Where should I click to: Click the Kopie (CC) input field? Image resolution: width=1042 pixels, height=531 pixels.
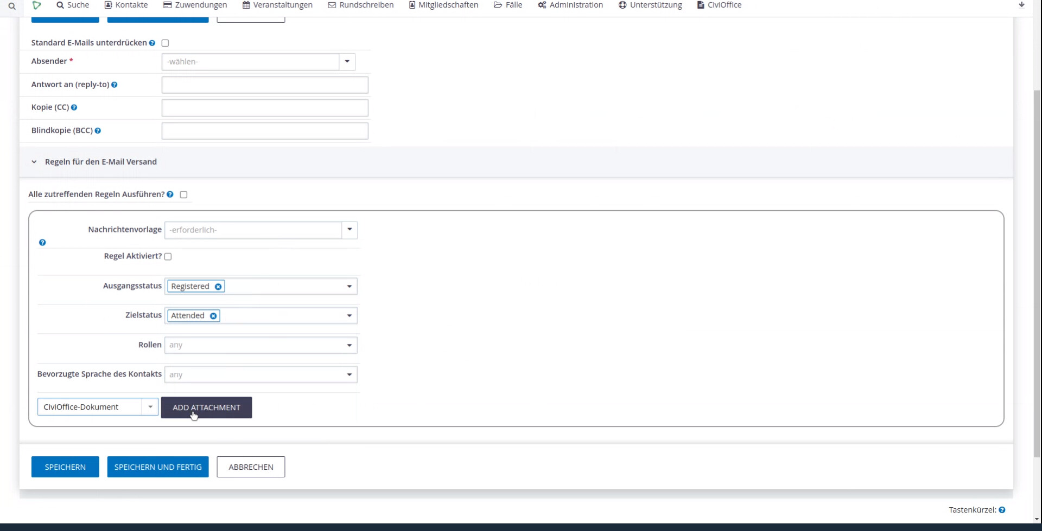tap(265, 108)
